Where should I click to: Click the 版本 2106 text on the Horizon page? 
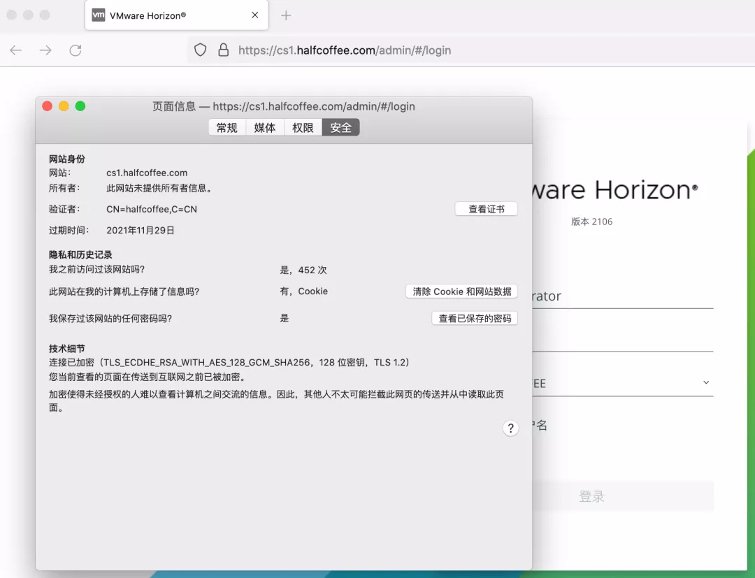click(592, 222)
